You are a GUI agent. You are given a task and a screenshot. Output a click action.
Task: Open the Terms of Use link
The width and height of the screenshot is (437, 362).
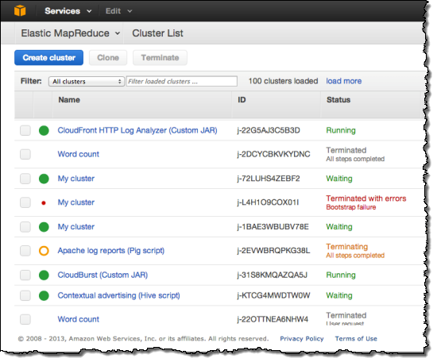356,339
